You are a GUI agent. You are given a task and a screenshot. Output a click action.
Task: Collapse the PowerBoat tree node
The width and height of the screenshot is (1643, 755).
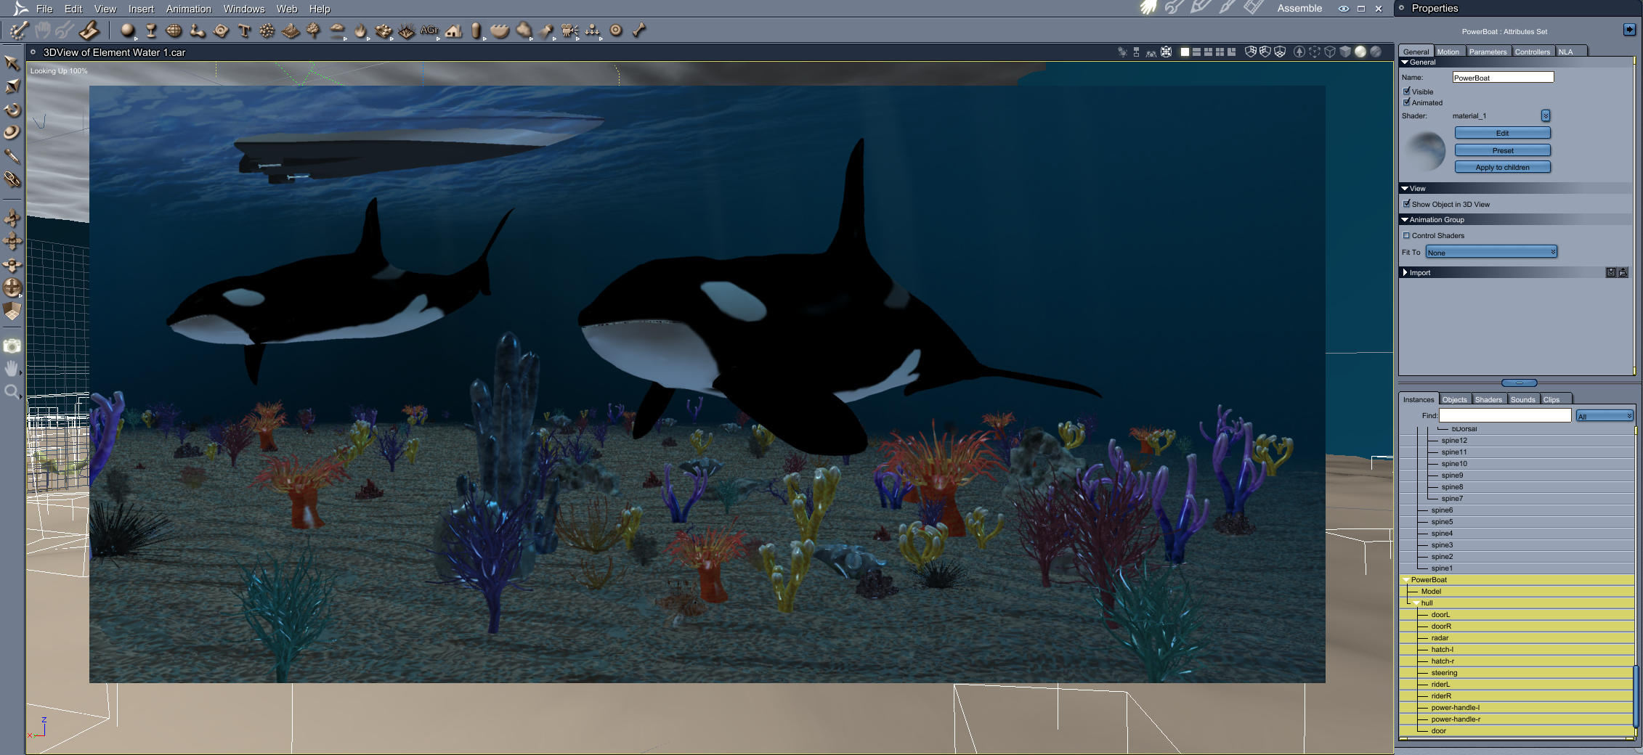[1406, 580]
